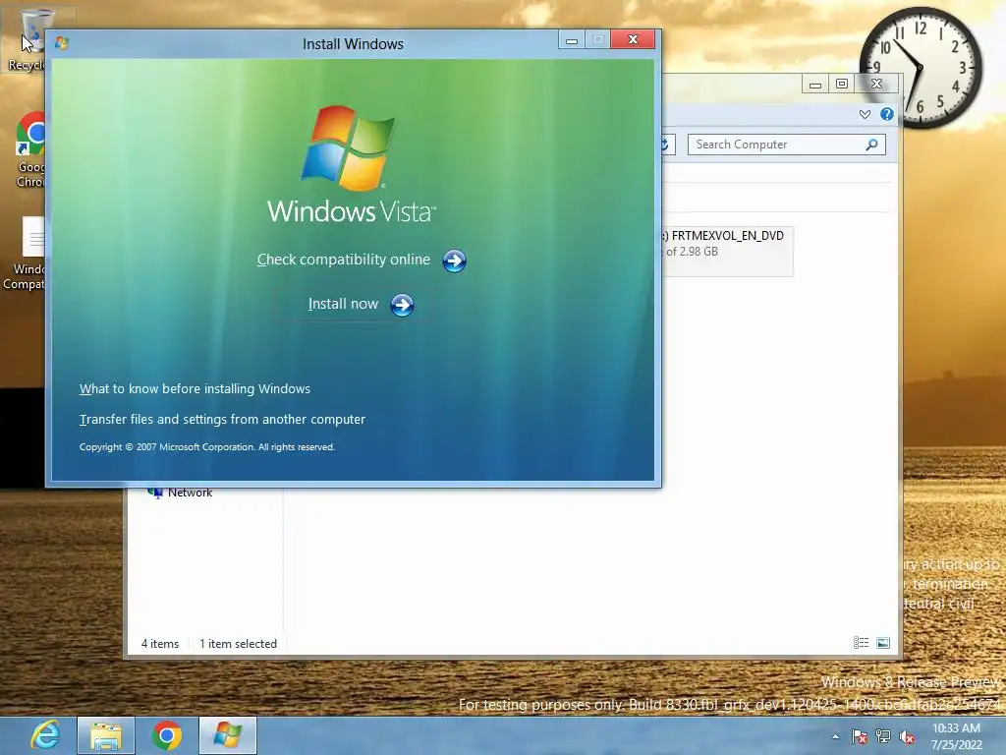This screenshot has width=1006, height=755.
Task: Maximize the Explorer window behind
Action: [x=842, y=85]
